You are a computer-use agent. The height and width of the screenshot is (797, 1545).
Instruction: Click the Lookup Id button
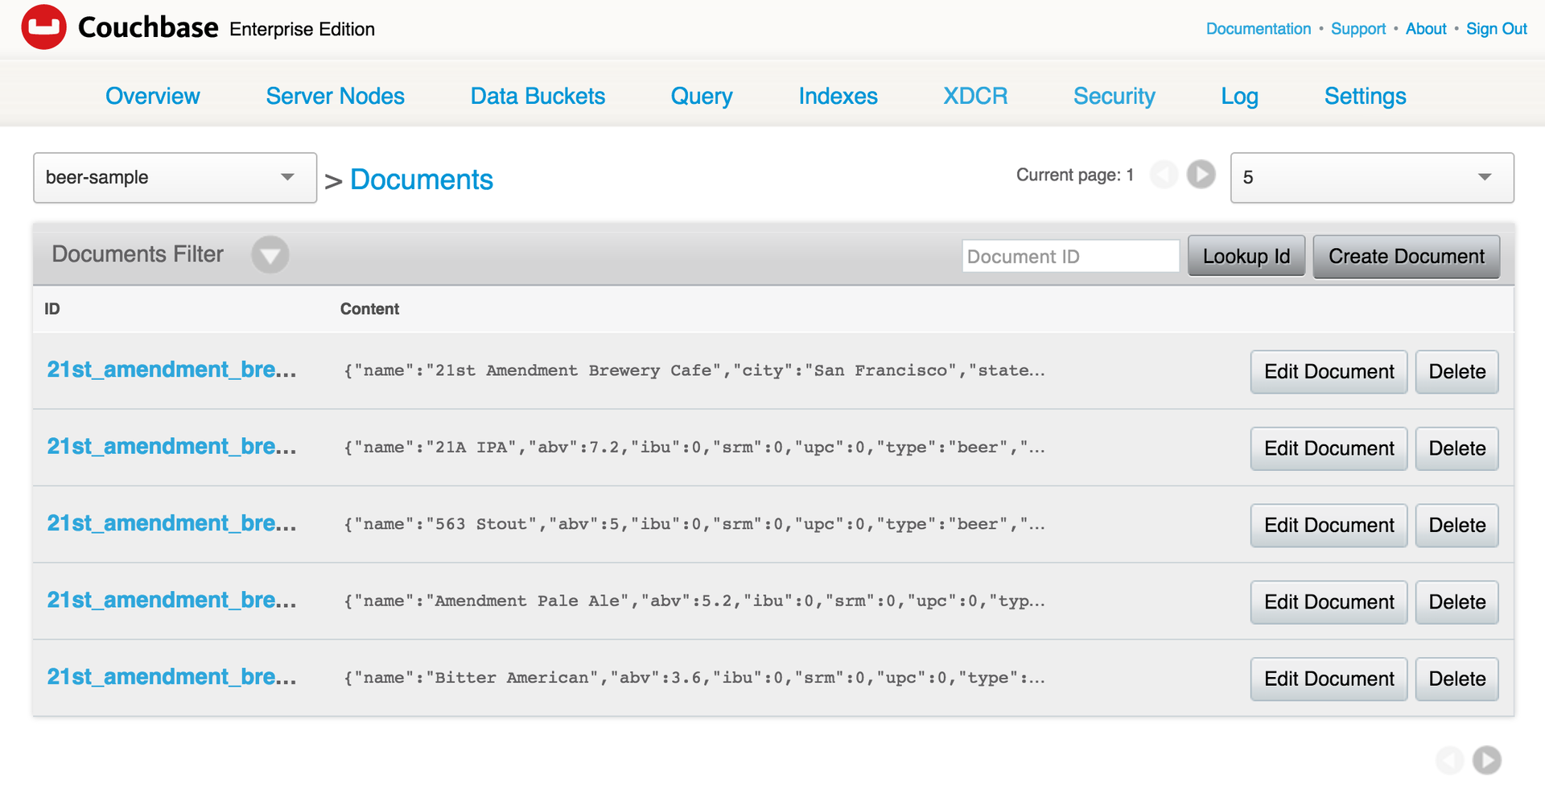1246,256
